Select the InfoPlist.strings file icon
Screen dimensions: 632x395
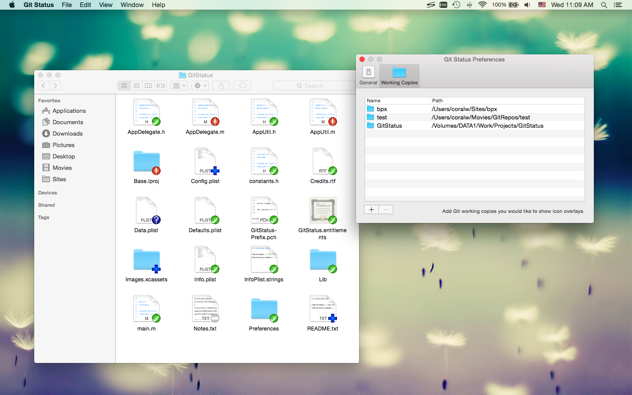(264, 259)
